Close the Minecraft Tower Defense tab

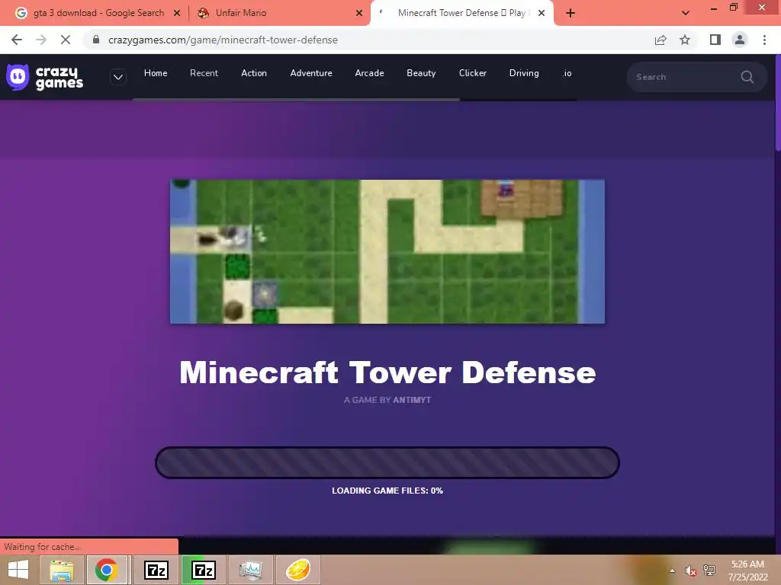point(542,13)
